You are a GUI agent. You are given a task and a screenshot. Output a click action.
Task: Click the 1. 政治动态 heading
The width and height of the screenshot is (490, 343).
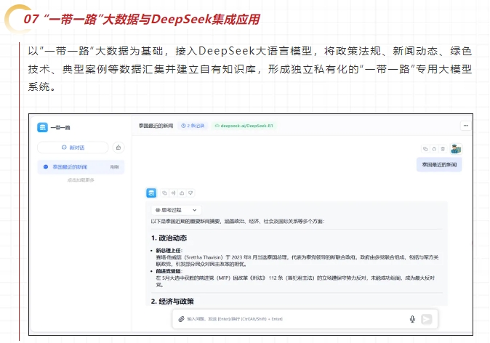pyautogui.click(x=169, y=238)
